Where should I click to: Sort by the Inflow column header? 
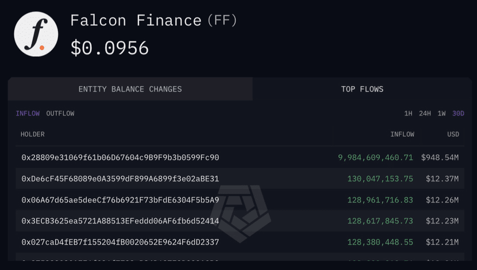(402, 134)
